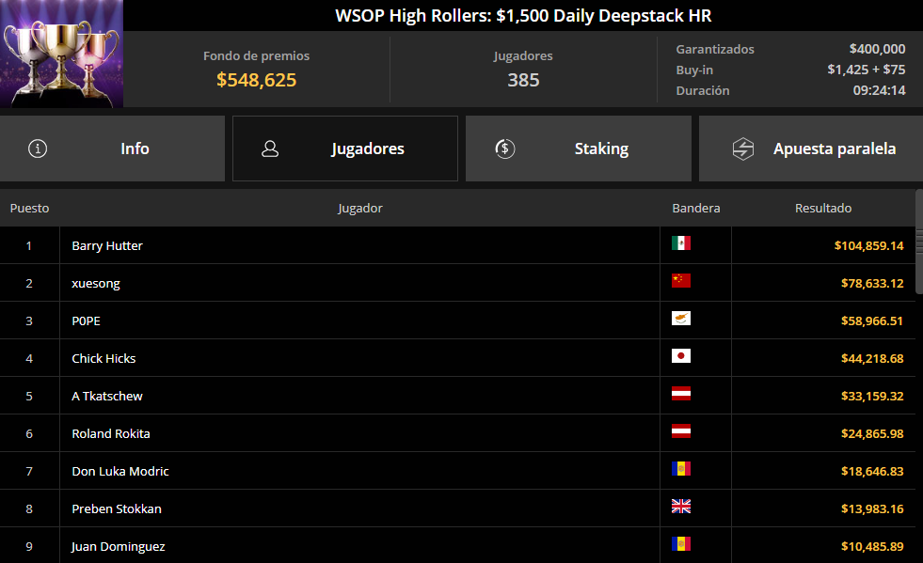Viewport: 923px width, 563px height.
Task: Click the $104,859.14 result
Action: coord(868,246)
